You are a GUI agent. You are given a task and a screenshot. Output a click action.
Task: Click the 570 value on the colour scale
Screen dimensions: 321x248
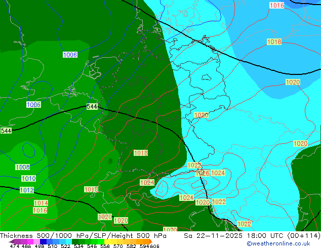[118, 246]
